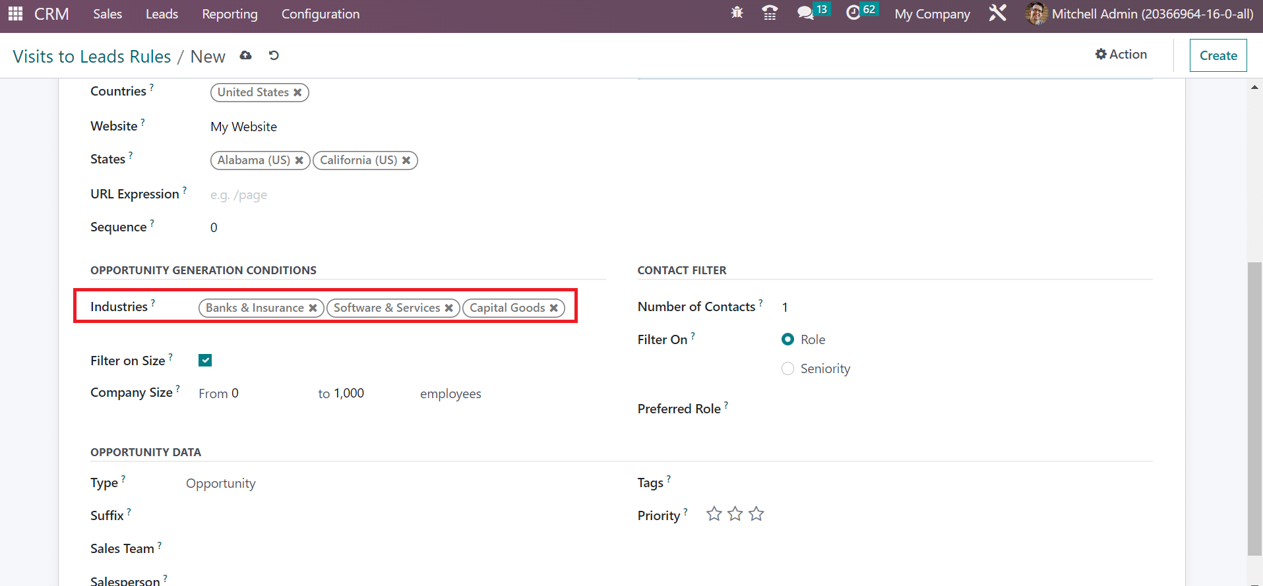The height and width of the screenshot is (586, 1263).
Task: Open the Mitchell Admin user menu
Action: [x=1140, y=14]
